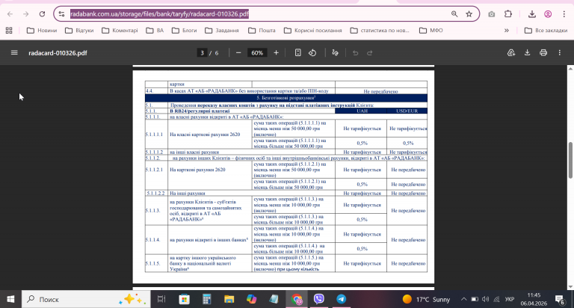
Task: Open the Windows Start menu
Action: [x=10, y=299]
